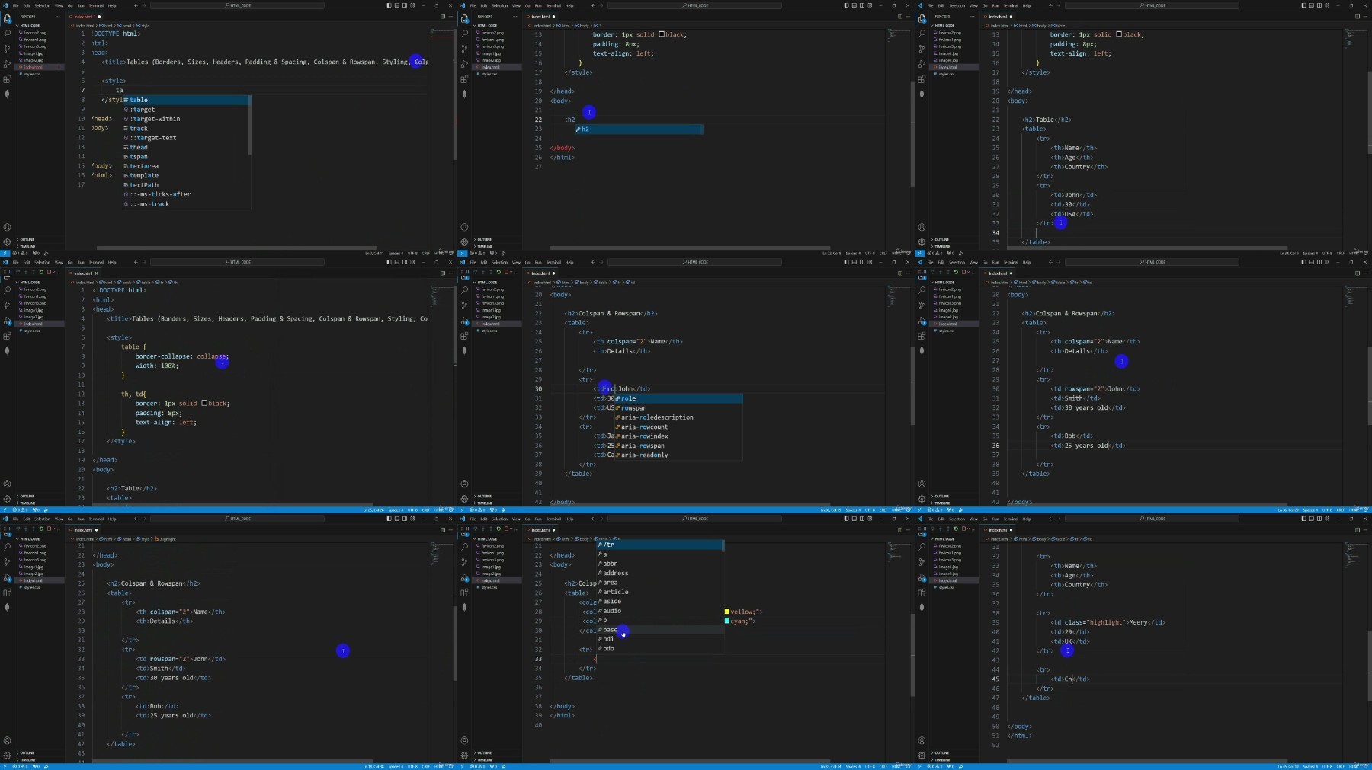Viewport: 1372px width, 770px height.
Task: Toggle Primary Side Bar in top-left window
Action: pos(389,5)
